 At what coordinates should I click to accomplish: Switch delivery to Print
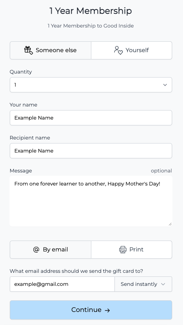click(x=132, y=250)
